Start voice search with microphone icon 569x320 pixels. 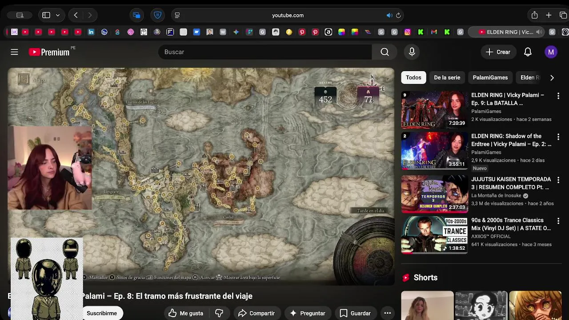[x=412, y=52]
